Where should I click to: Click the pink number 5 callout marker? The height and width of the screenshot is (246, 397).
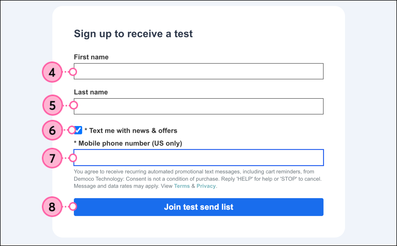[52, 105]
